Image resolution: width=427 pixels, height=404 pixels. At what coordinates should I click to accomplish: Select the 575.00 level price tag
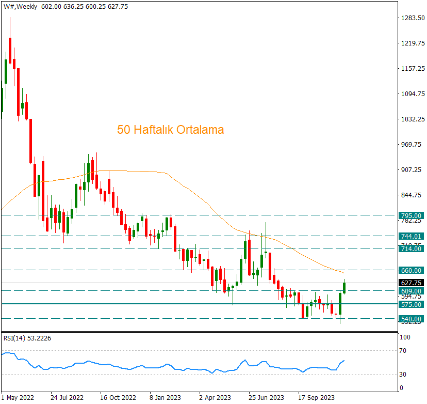click(x=411, y=304)
